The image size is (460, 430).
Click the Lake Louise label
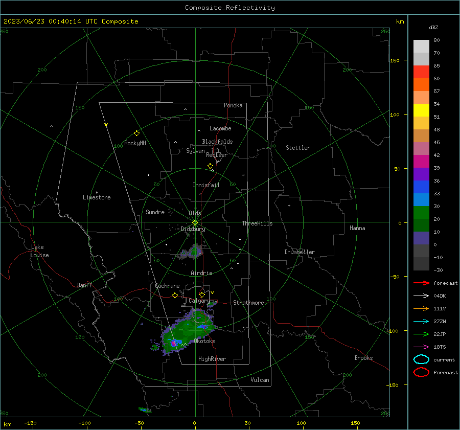click(x=39, y=251)
